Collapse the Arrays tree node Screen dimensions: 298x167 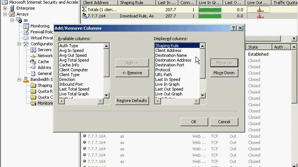5,14
